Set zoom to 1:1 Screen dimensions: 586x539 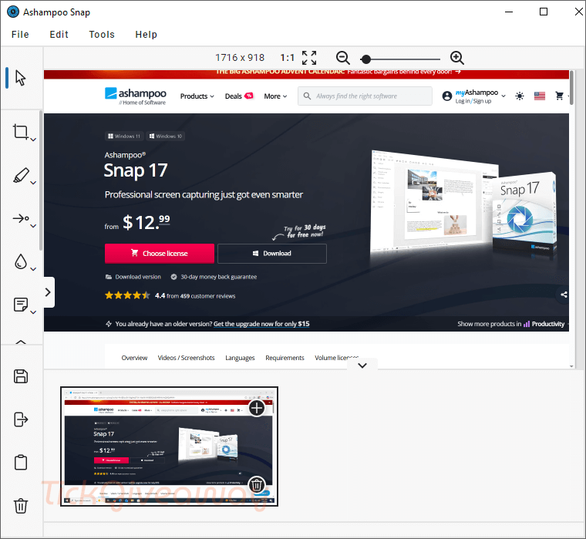coord(287,58)
